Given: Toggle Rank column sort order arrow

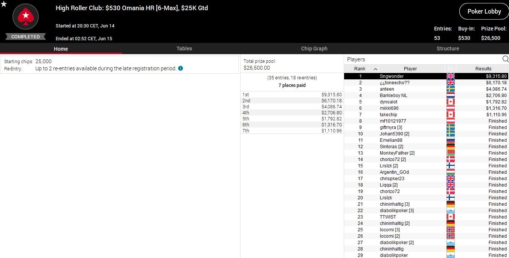Looking at the screenshot, I should tap(375, 69).
